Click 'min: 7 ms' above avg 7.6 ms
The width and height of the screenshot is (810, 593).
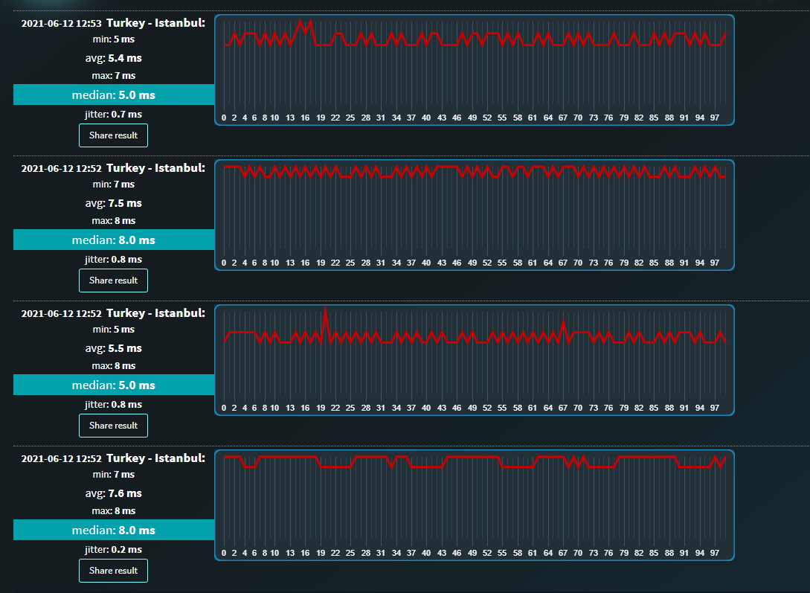point(114,475)
